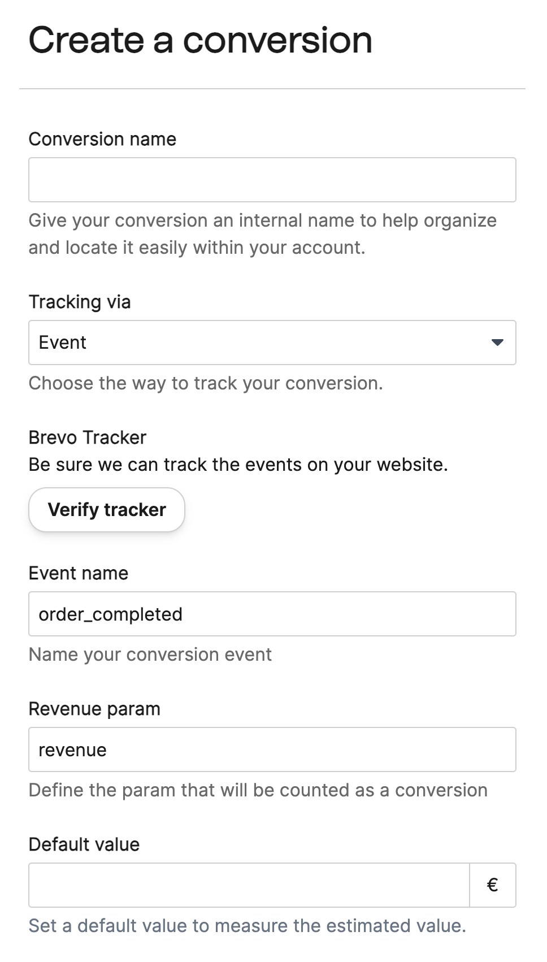This screenshot has width=547, height=962.
Task: Click the estimated value helper text
Action: click(x=248, y=925)
